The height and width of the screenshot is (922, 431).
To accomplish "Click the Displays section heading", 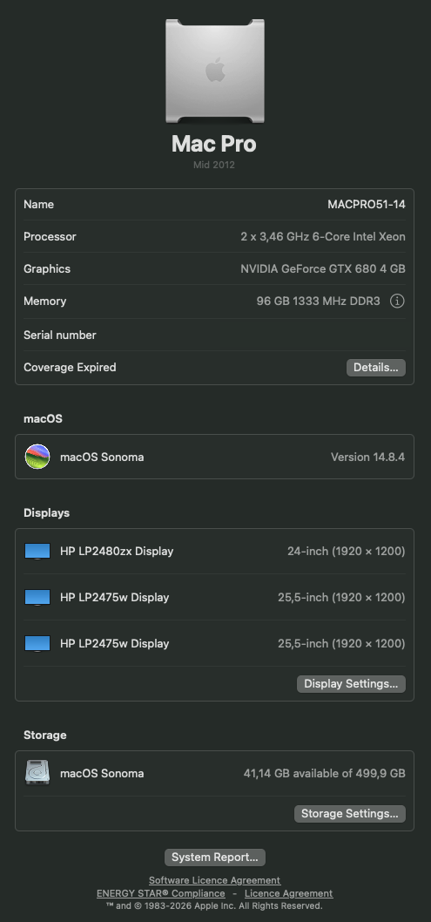I will (x=46, y=512).
